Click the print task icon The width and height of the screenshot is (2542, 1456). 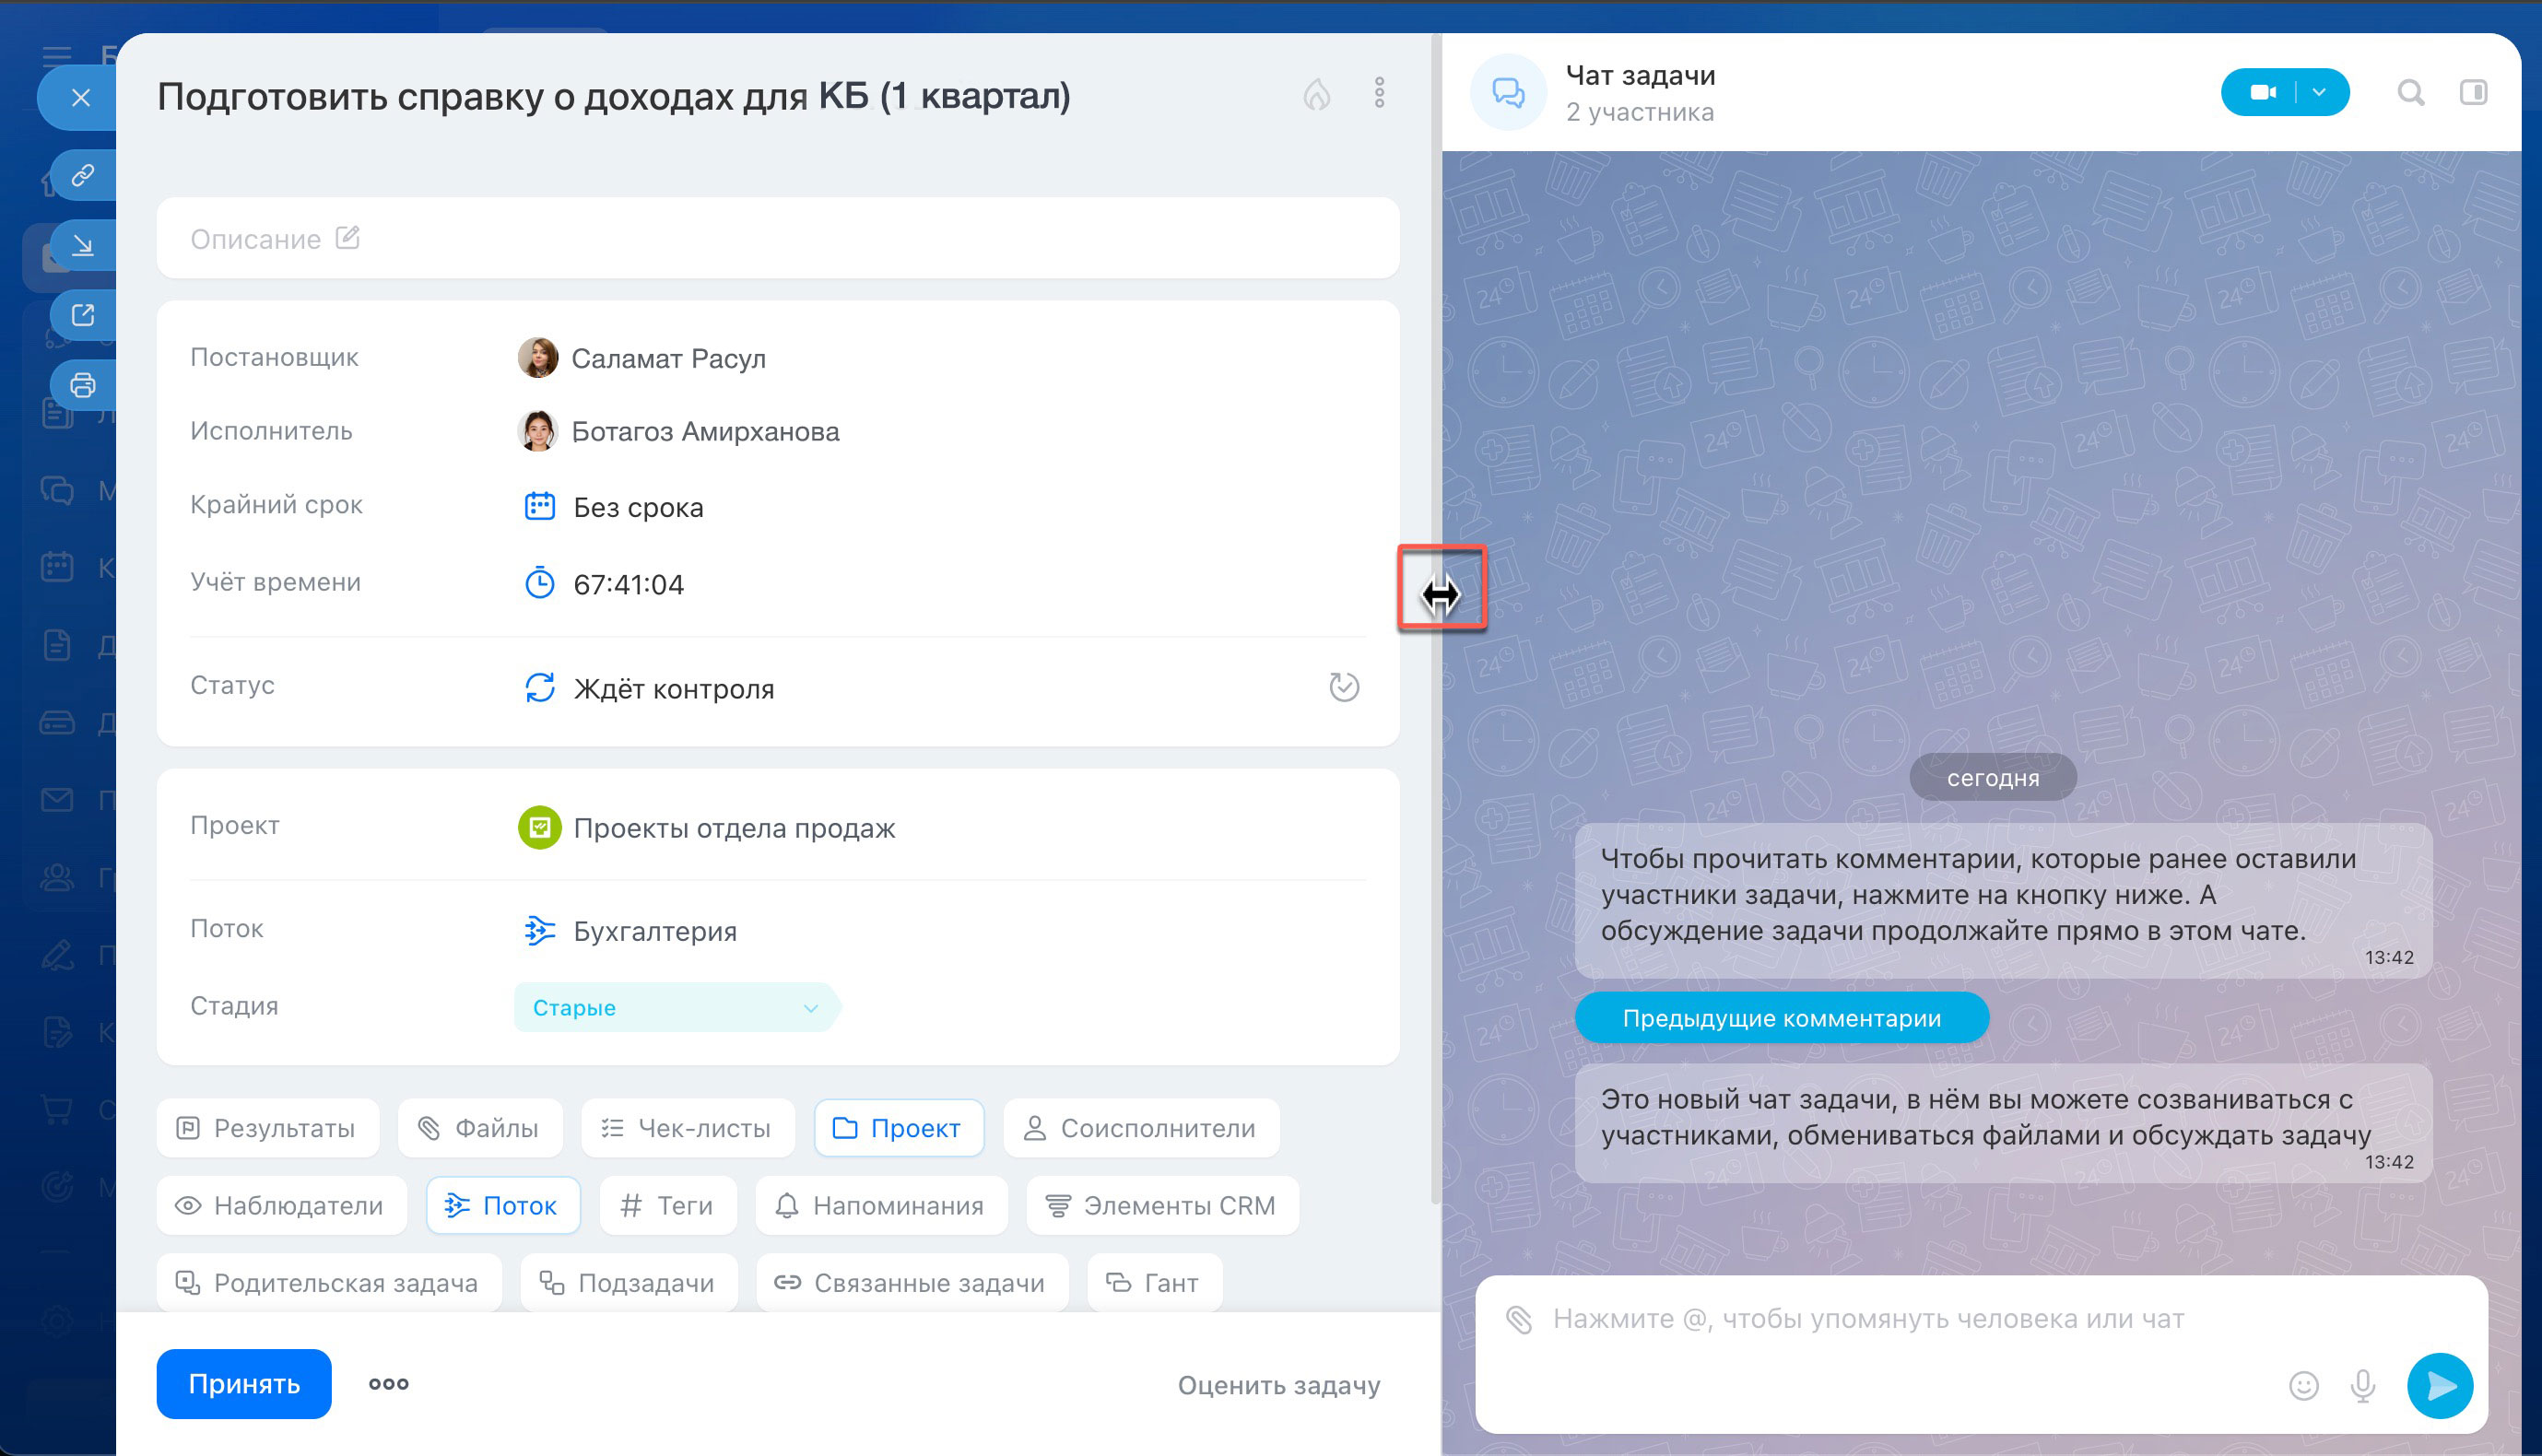point(83,385)
